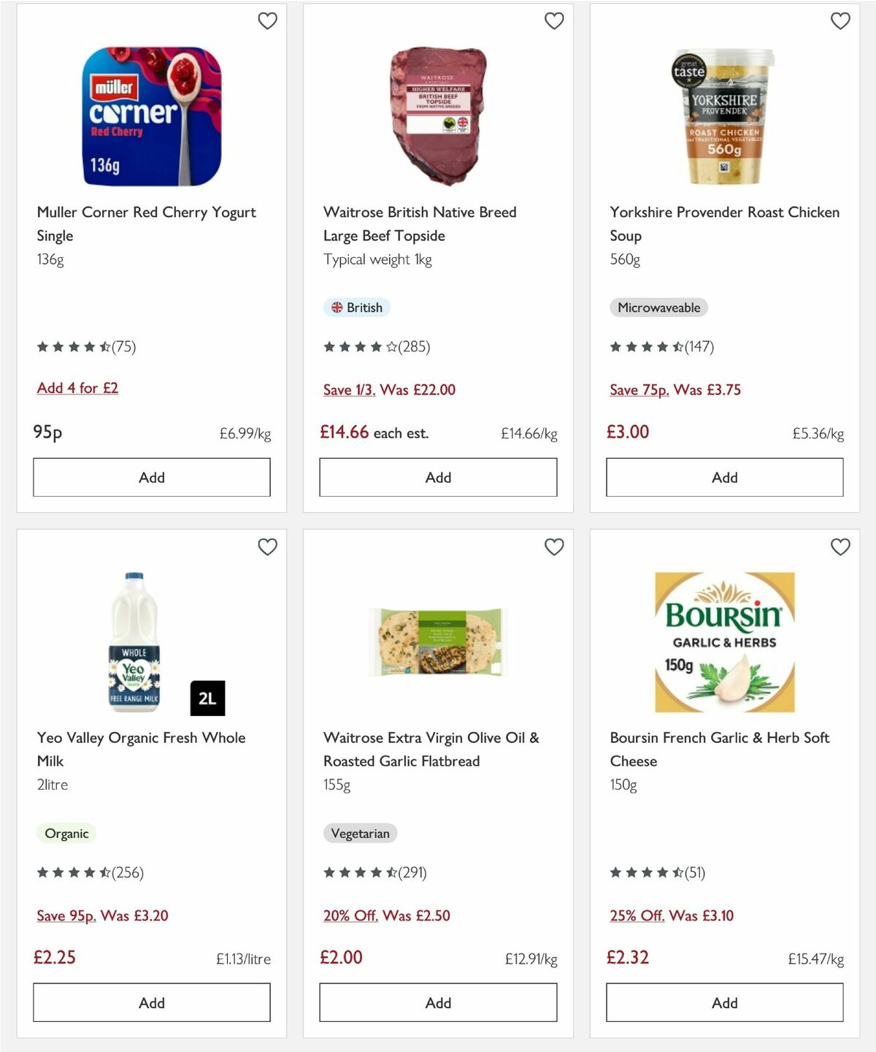View the 147 reviews for Yorkshire soup

coord(664,347)
